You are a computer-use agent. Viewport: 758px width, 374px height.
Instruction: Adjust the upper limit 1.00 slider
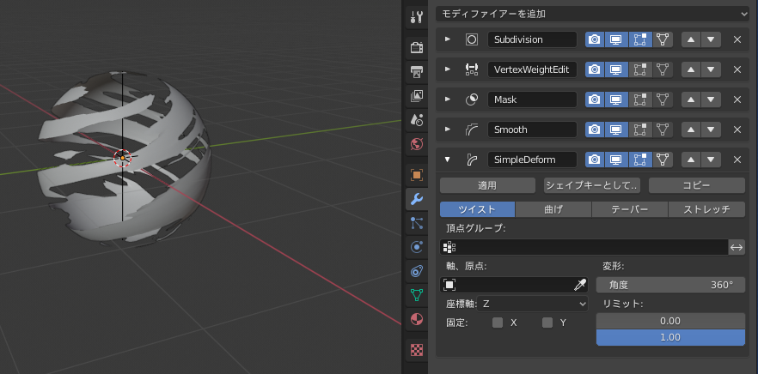click(670, 337)
